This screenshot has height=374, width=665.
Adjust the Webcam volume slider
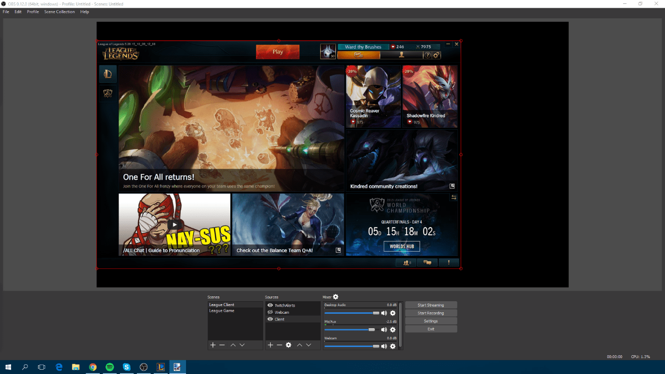352,346
